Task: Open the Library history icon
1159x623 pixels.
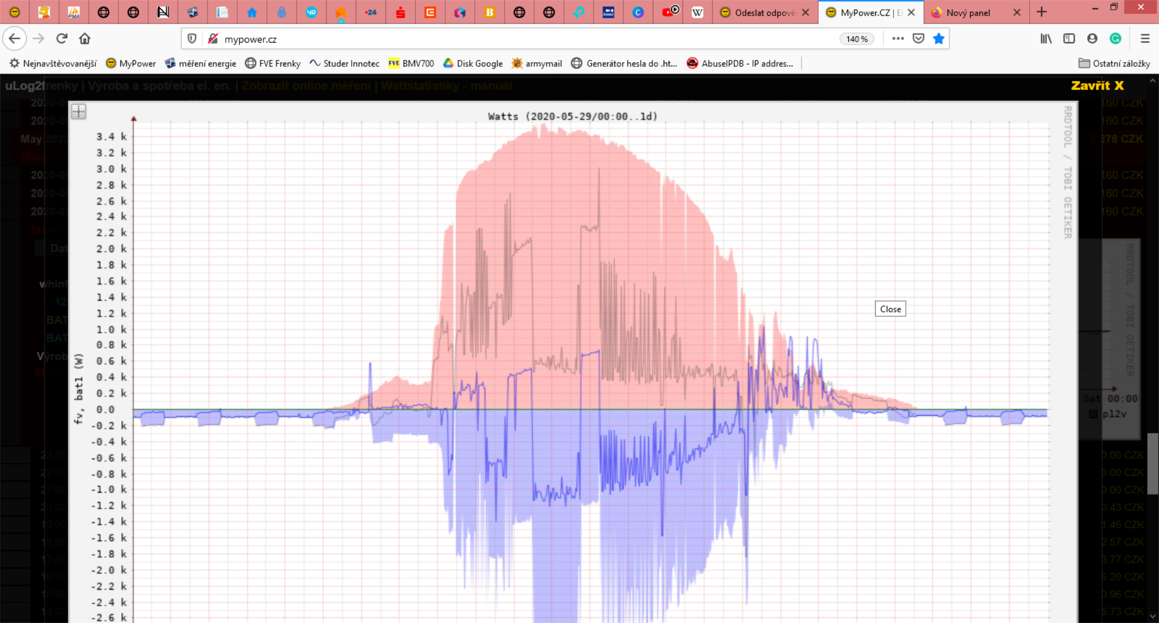Action: click(x=1046, y=39)
